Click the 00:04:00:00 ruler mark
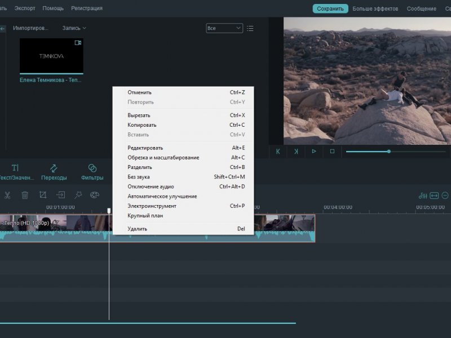Screen dimensions: 451x338 [x=338, y=207]
